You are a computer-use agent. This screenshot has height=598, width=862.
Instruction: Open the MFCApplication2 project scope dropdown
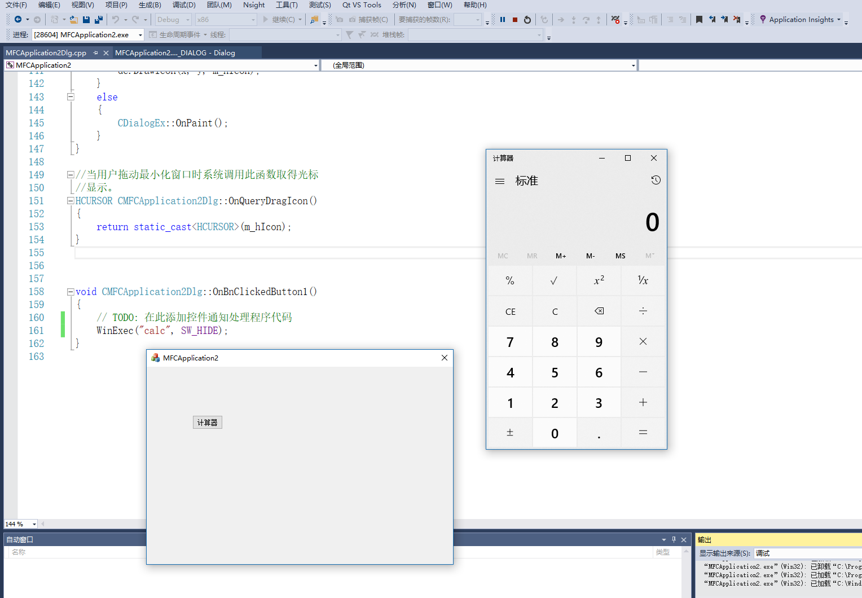pos(316,65)
